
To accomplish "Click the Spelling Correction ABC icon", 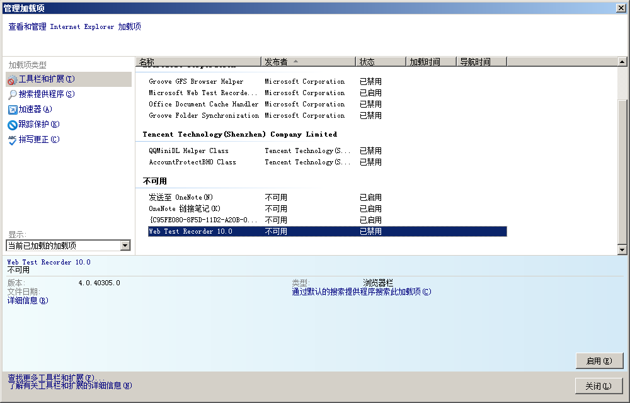I will [x=13, y=140].
